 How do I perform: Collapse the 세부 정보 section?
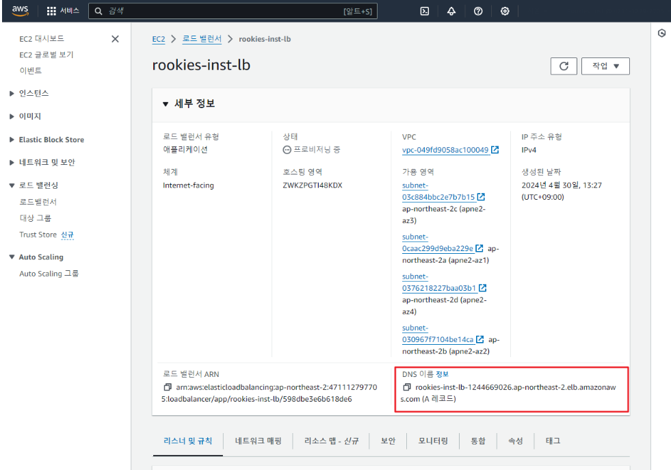click(x=166, y=103)
